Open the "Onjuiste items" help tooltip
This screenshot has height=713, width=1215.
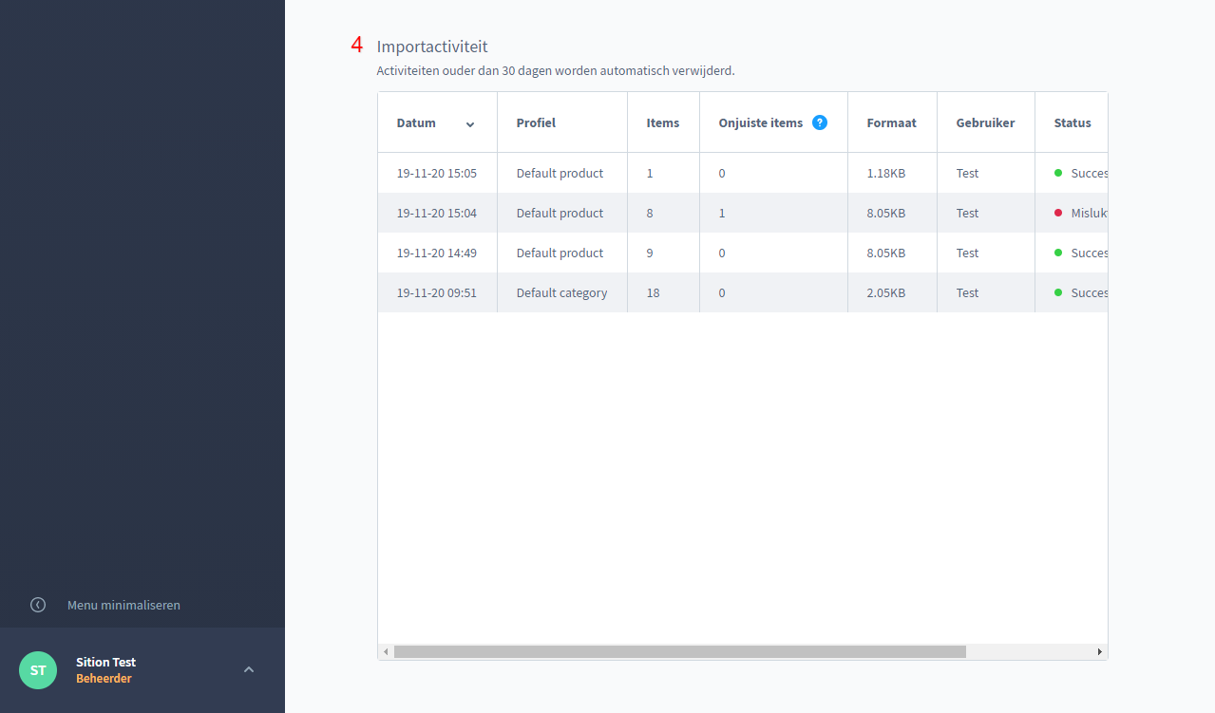pos(819,122)
